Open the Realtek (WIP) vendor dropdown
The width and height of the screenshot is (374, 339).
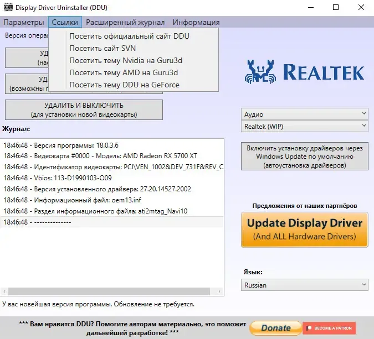point(305,126)
